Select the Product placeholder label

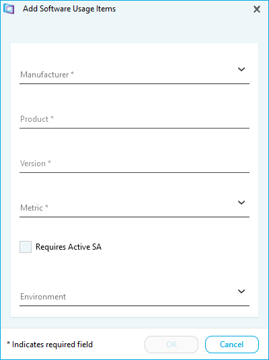(x=37, y=119)
